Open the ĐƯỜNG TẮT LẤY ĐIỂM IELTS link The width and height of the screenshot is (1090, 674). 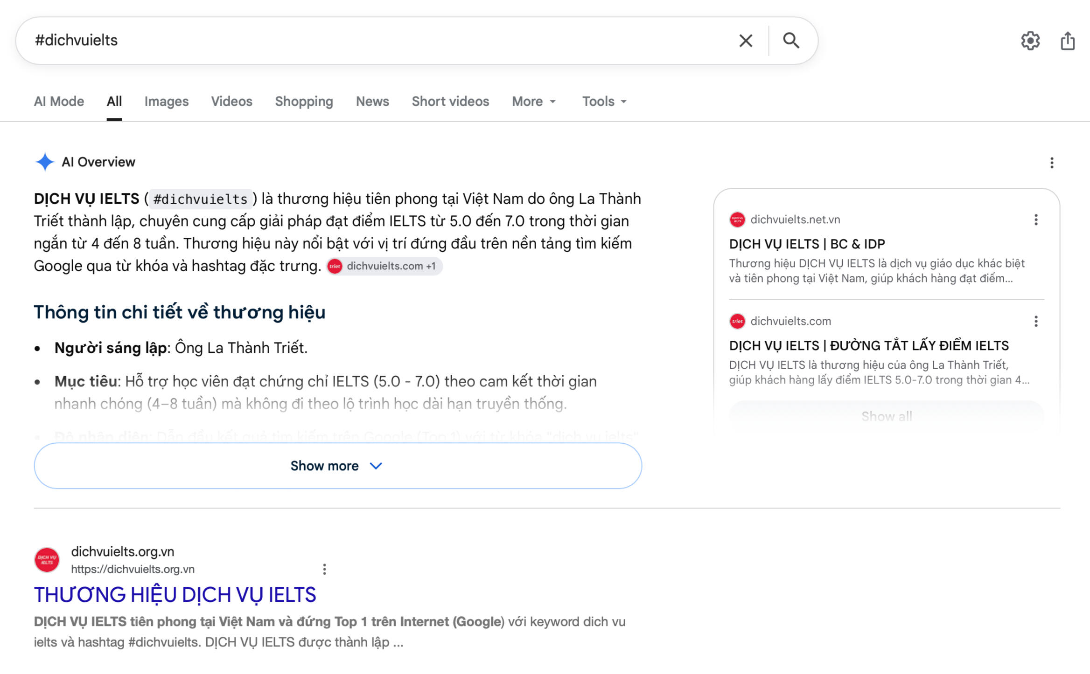click(x=869, y=345)
